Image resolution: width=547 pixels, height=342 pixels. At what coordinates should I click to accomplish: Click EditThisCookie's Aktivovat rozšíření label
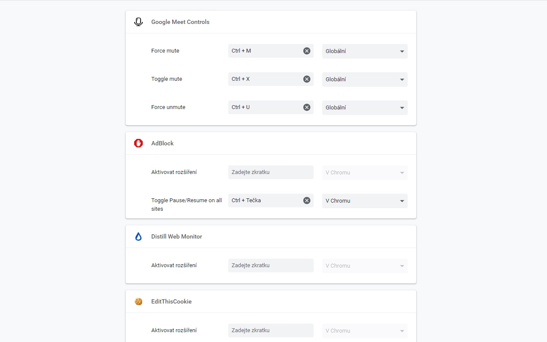pos(174,330)
